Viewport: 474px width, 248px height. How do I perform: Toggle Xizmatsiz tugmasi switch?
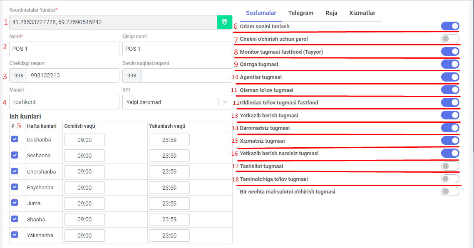[450, 141]
